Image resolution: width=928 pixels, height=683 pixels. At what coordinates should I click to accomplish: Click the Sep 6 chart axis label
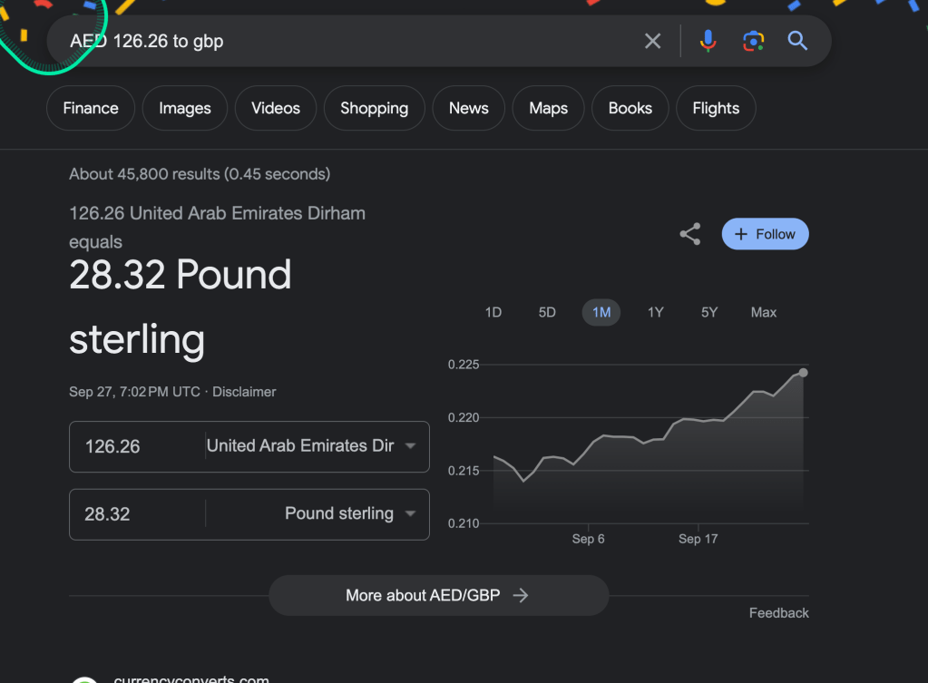coord(588,539)
